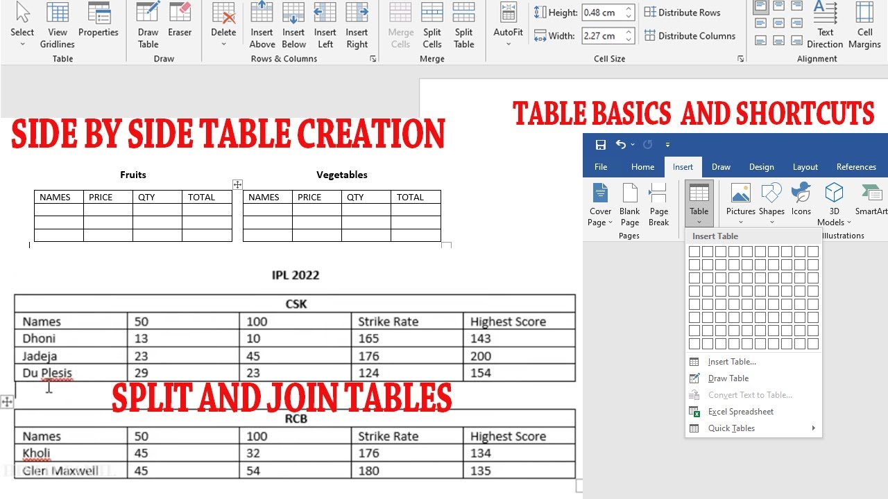Viewport: 888px width, 499px height.
Task: Open Customize Quick Access Toolbar dropdown
Action: click(667, 145)
